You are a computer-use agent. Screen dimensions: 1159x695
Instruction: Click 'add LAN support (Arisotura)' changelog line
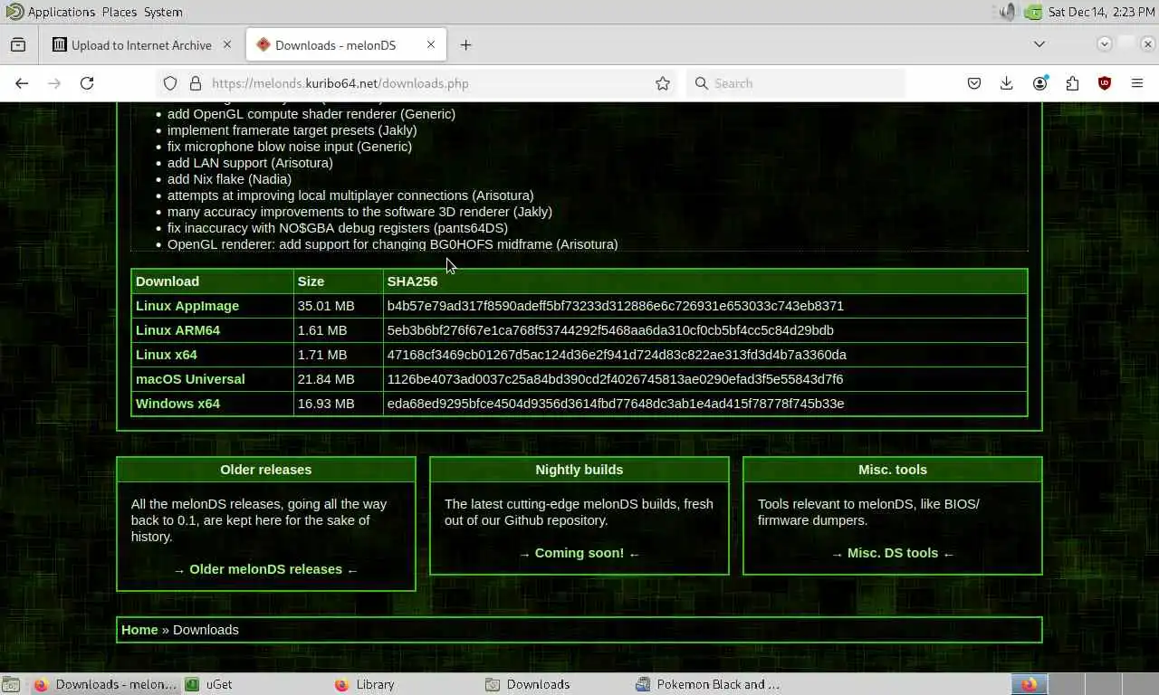[250, 163]
